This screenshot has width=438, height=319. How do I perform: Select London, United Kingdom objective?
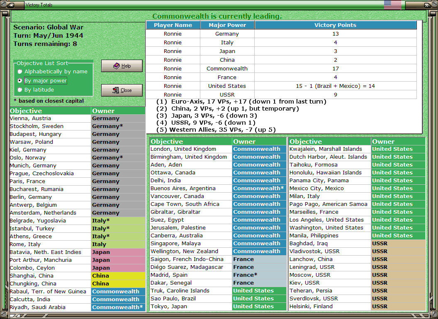[x=191, y=149]
